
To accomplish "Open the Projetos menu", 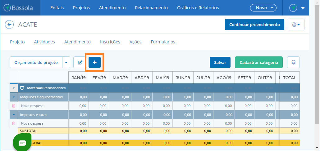I will pos(81,8).
